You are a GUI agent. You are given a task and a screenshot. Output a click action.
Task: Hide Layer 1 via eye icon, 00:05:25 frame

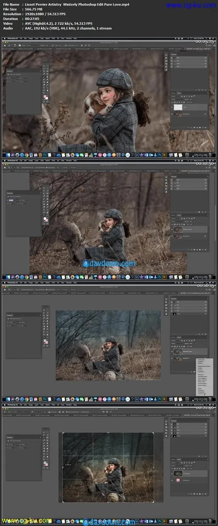tap(172, 107)
